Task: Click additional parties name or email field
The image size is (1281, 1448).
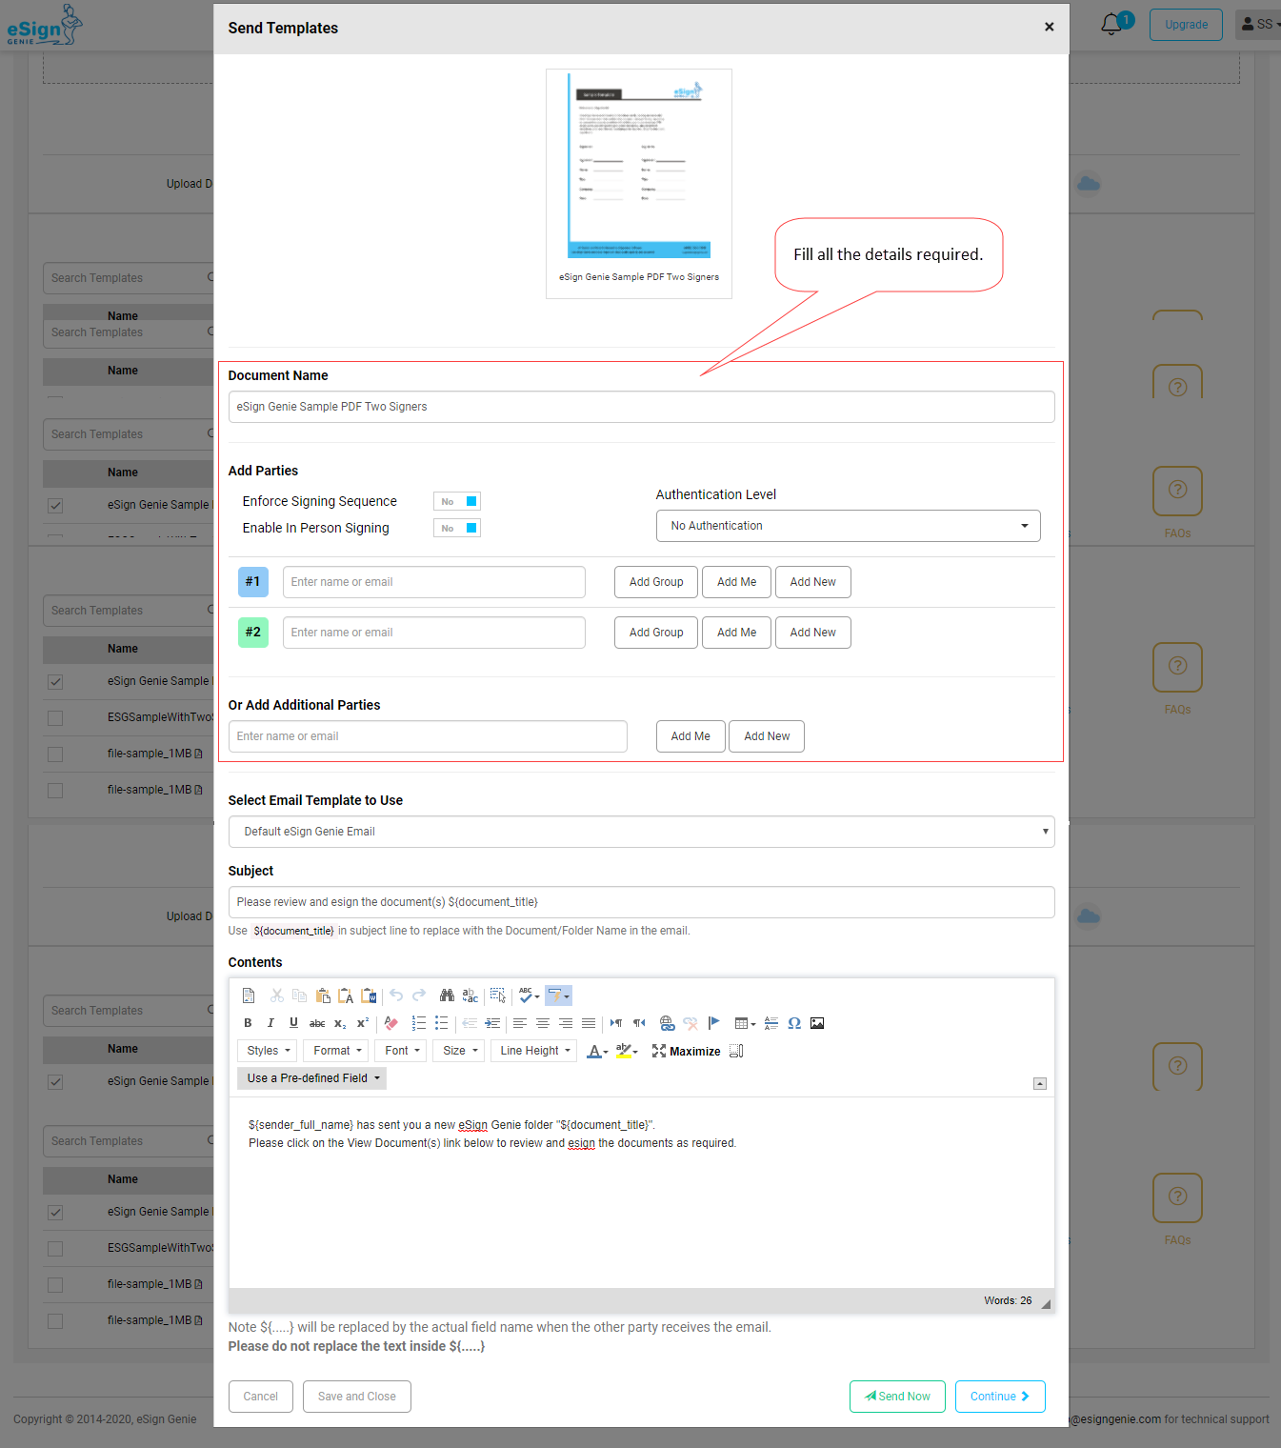Action: tap(428, 736)
